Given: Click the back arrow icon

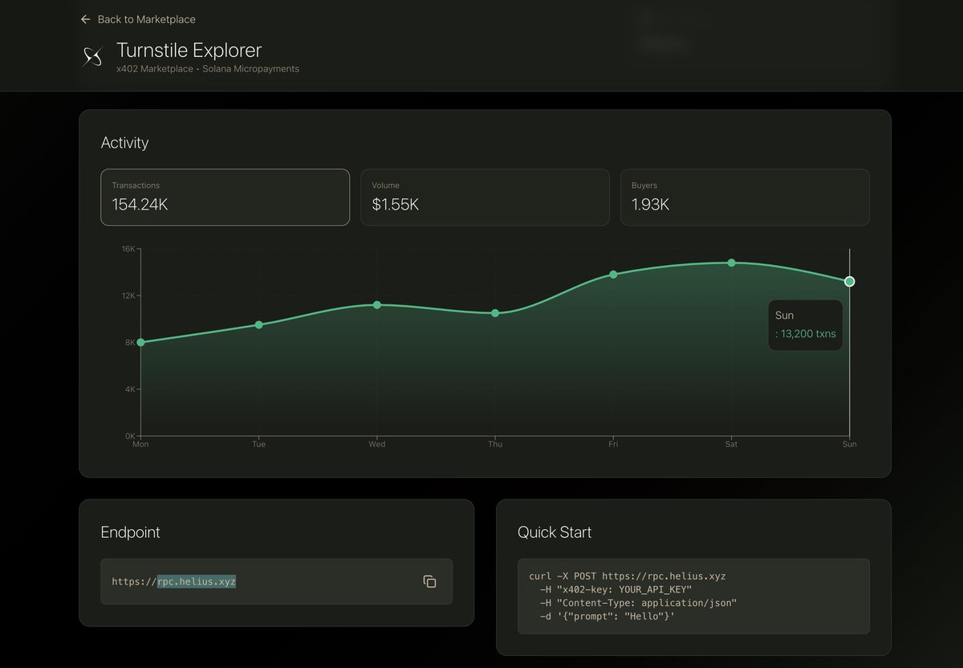Looking at the screenshot, I should click(x=86, y=19).
